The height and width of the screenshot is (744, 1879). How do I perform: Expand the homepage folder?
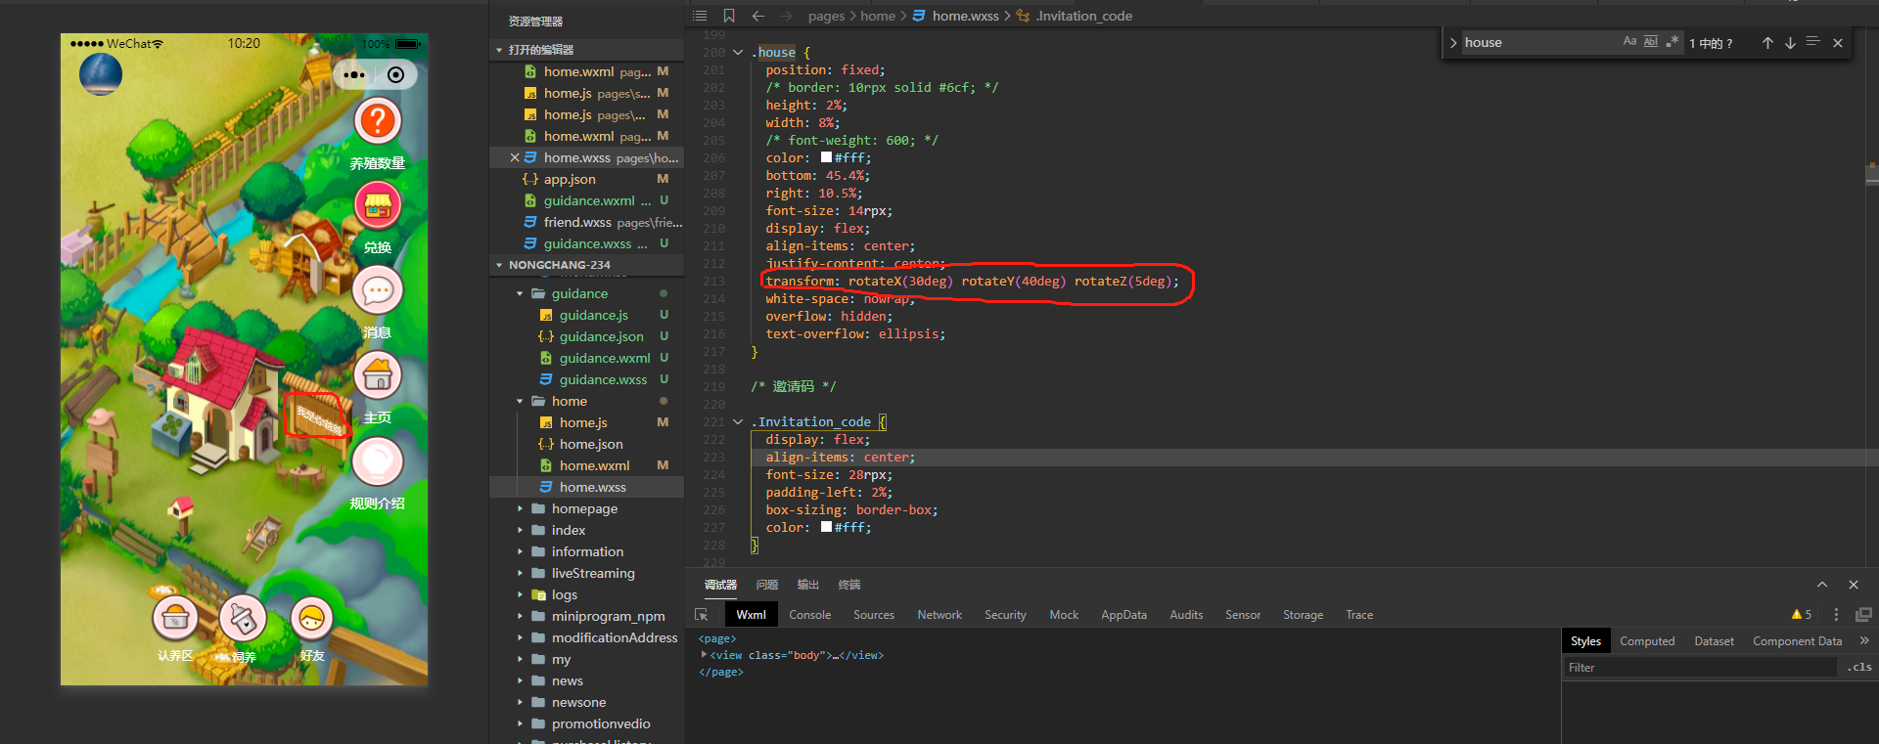pyautogui.click(x=520, y=508)
